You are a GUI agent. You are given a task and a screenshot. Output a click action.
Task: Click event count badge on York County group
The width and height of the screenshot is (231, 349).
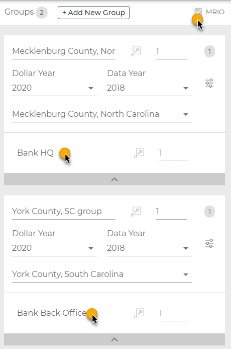click(209, 212)
